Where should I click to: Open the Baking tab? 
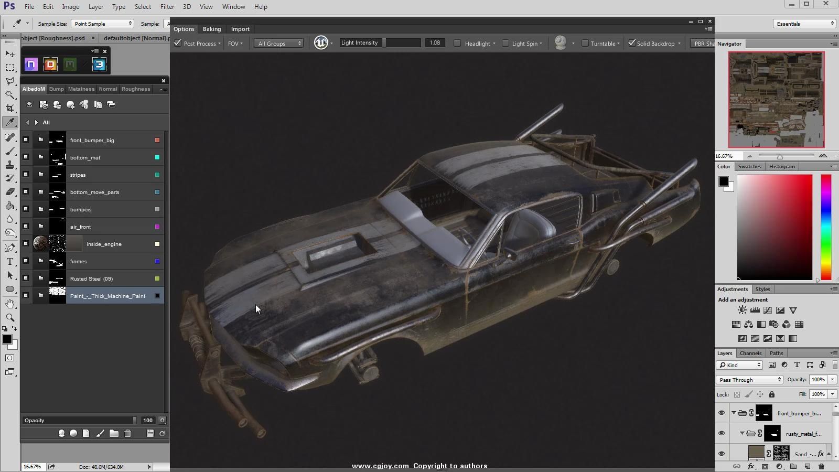[212, 29]
